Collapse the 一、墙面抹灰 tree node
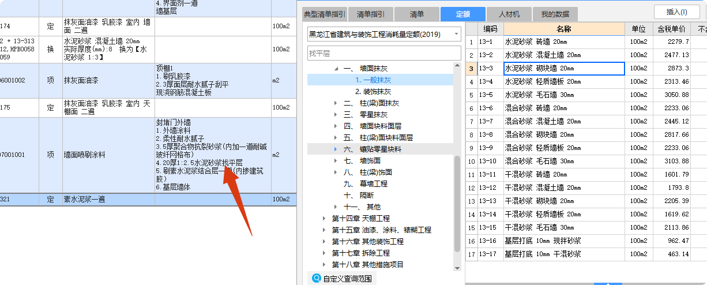The height and width of the screenshot is (285, 707). [336, 69]
